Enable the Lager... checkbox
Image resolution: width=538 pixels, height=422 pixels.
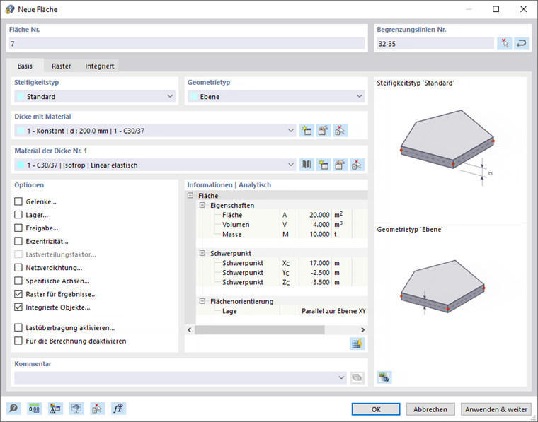tap(18, 215)
